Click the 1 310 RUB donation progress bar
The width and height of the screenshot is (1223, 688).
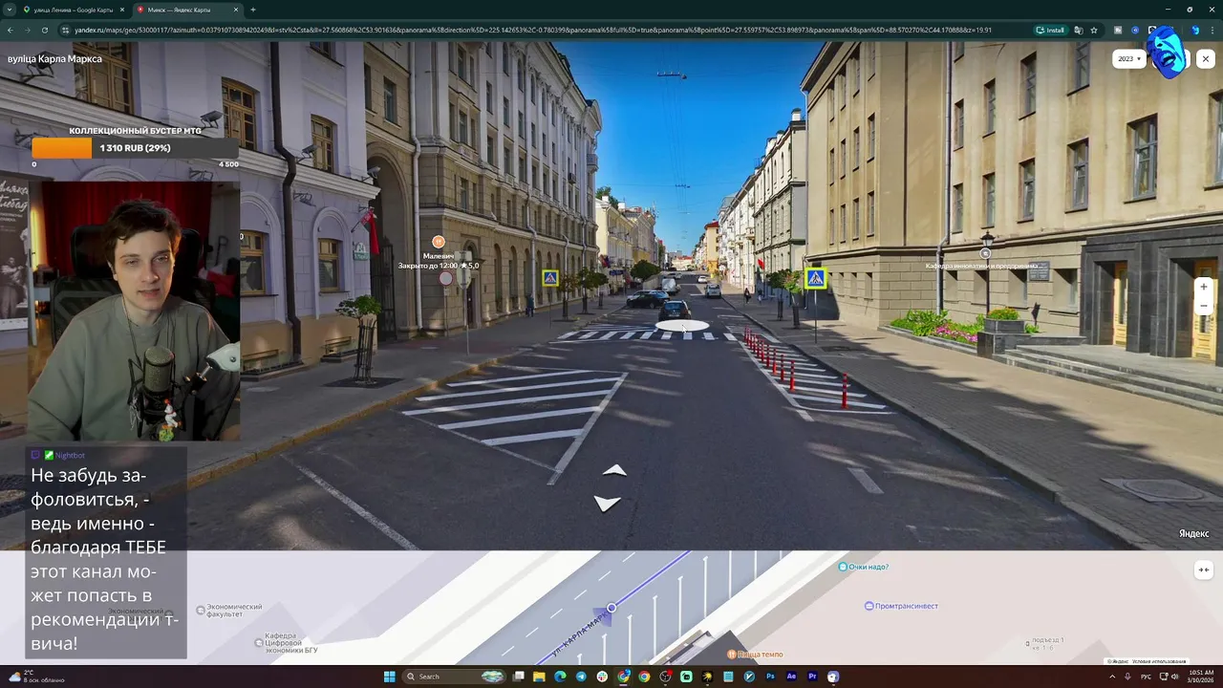(135, 148)
